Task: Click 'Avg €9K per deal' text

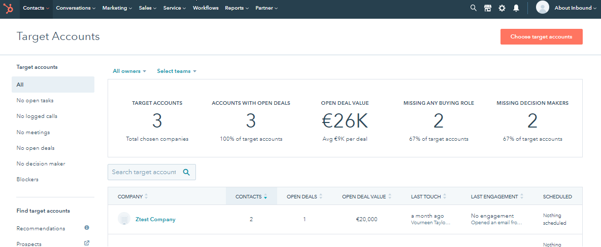Action: 345,139
